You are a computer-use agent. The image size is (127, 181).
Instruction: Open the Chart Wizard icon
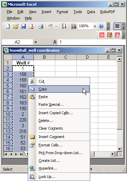[x=74, y=26]
